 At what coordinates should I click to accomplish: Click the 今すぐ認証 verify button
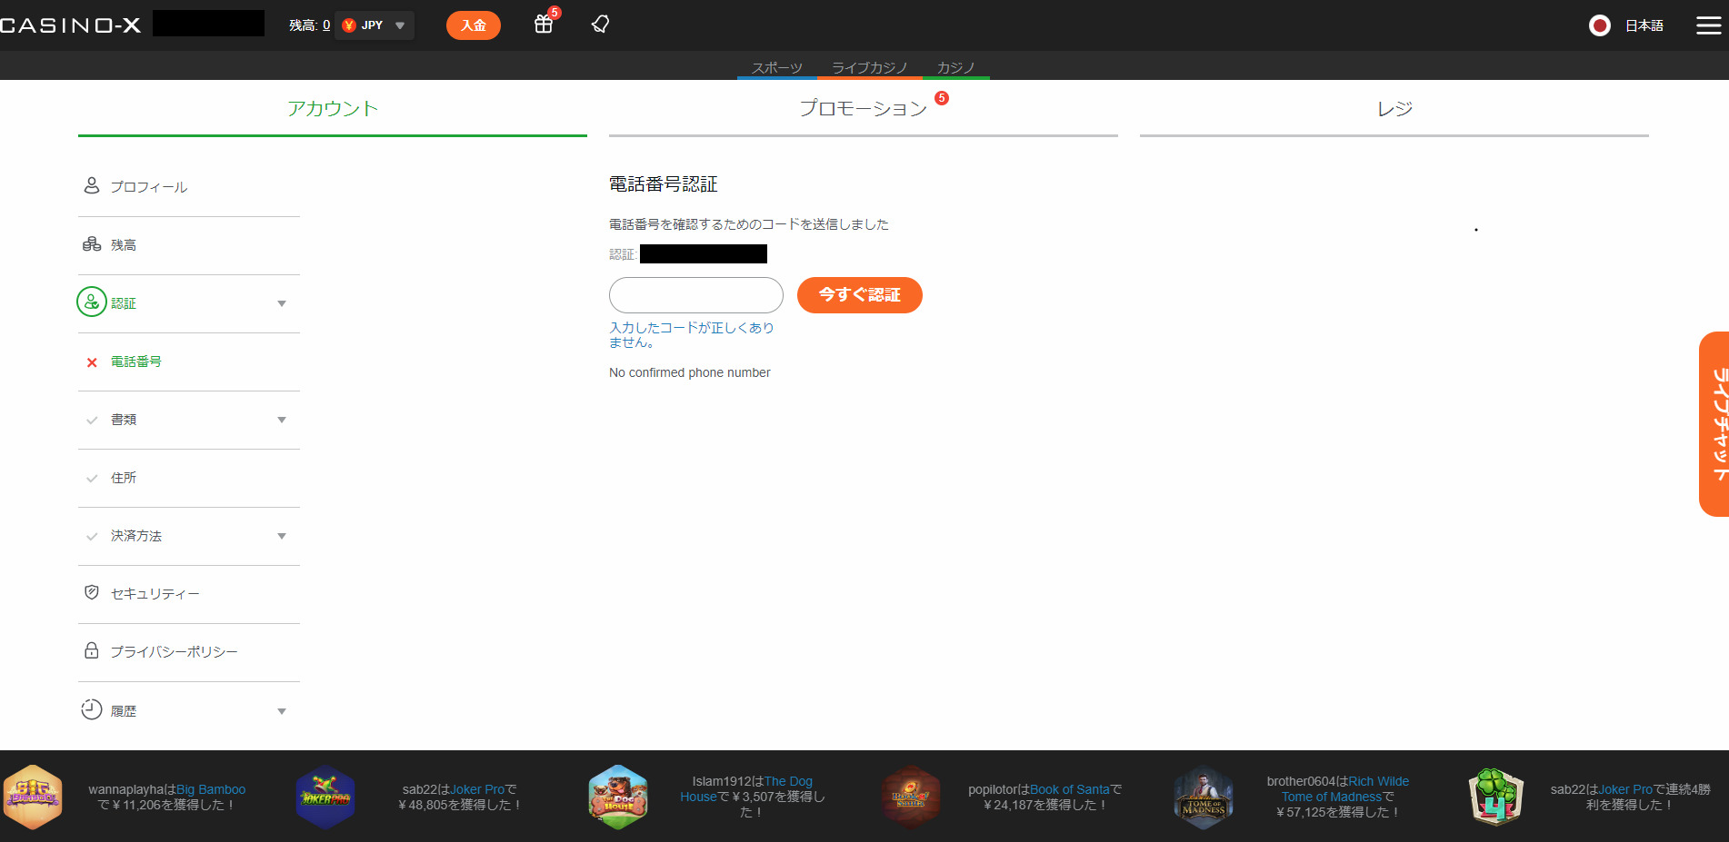859,295
